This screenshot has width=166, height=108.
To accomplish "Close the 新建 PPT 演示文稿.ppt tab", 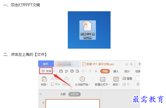I will point(131,64).
